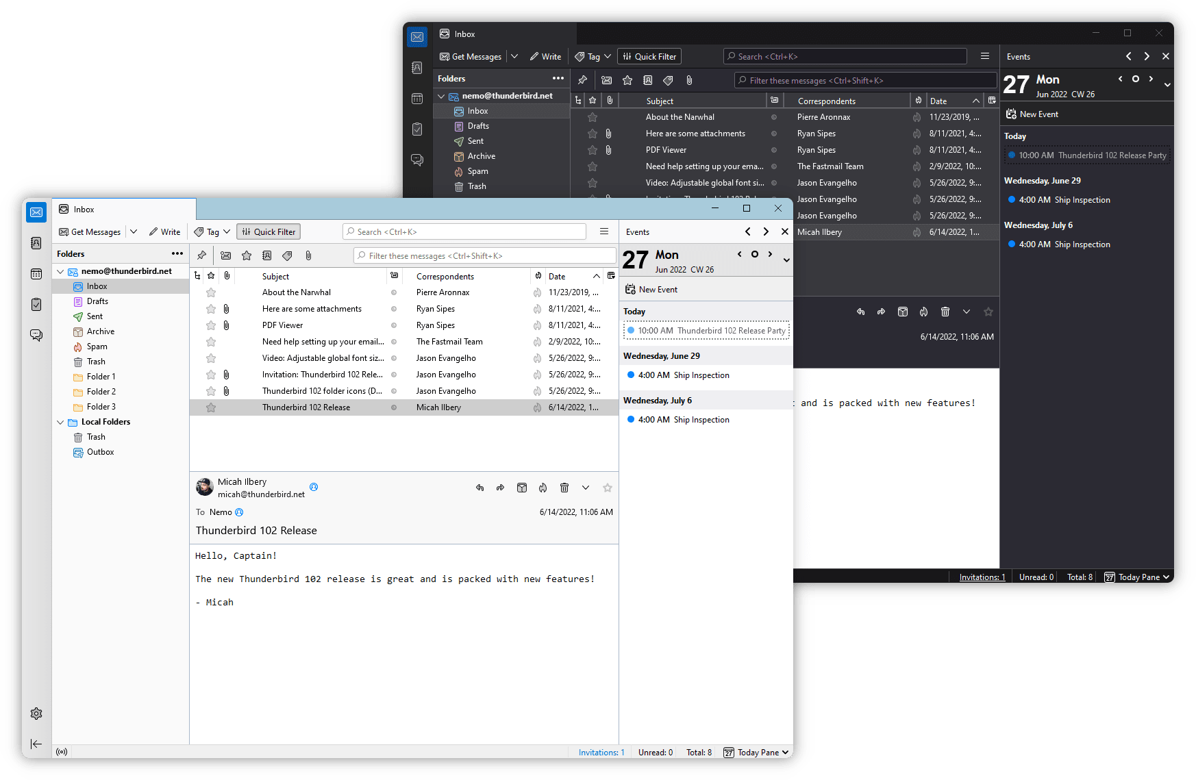Click Invitations: 1 link in light status bar
This screenshot has width=1196, height=780.
coord(601,752)
